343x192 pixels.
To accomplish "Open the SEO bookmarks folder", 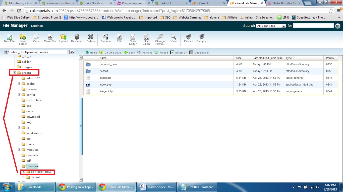I will pyautogui.click(x=165, y=17).
